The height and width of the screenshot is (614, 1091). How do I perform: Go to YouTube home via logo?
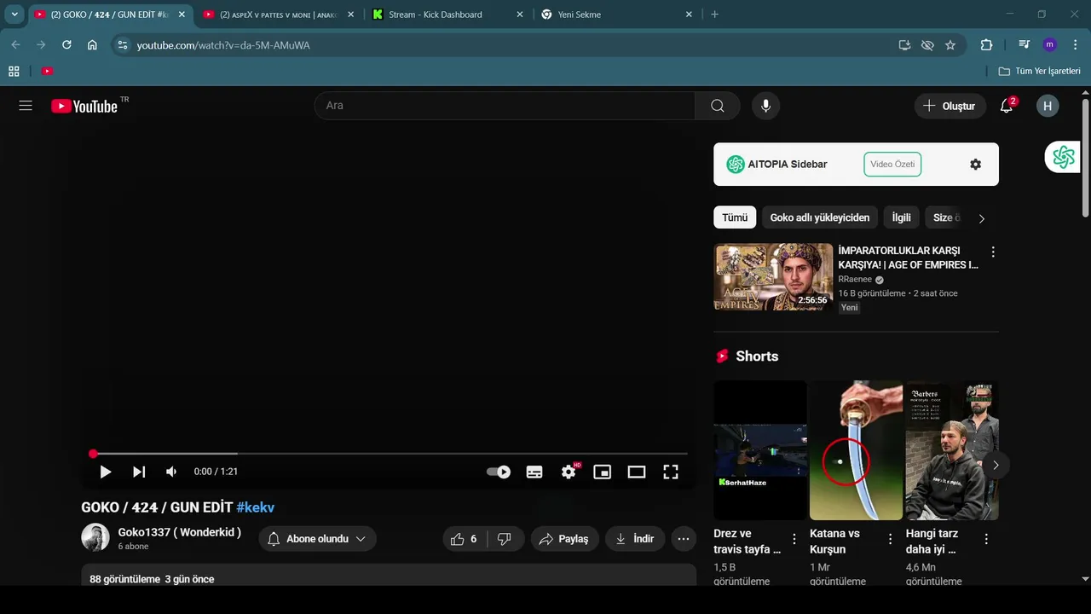[x=84, y=106]
